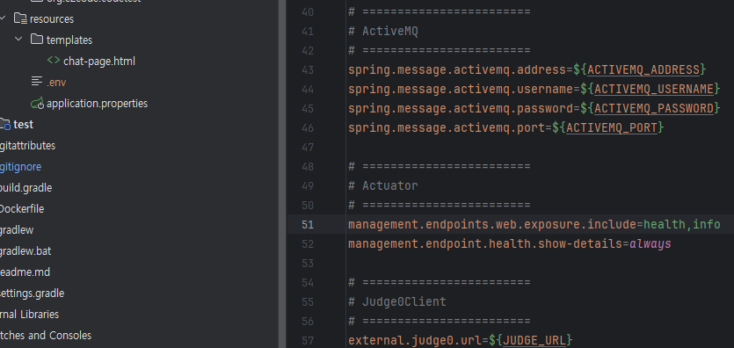Select the gradlew.bat file
734x348 pixels.
pos(25,251)
